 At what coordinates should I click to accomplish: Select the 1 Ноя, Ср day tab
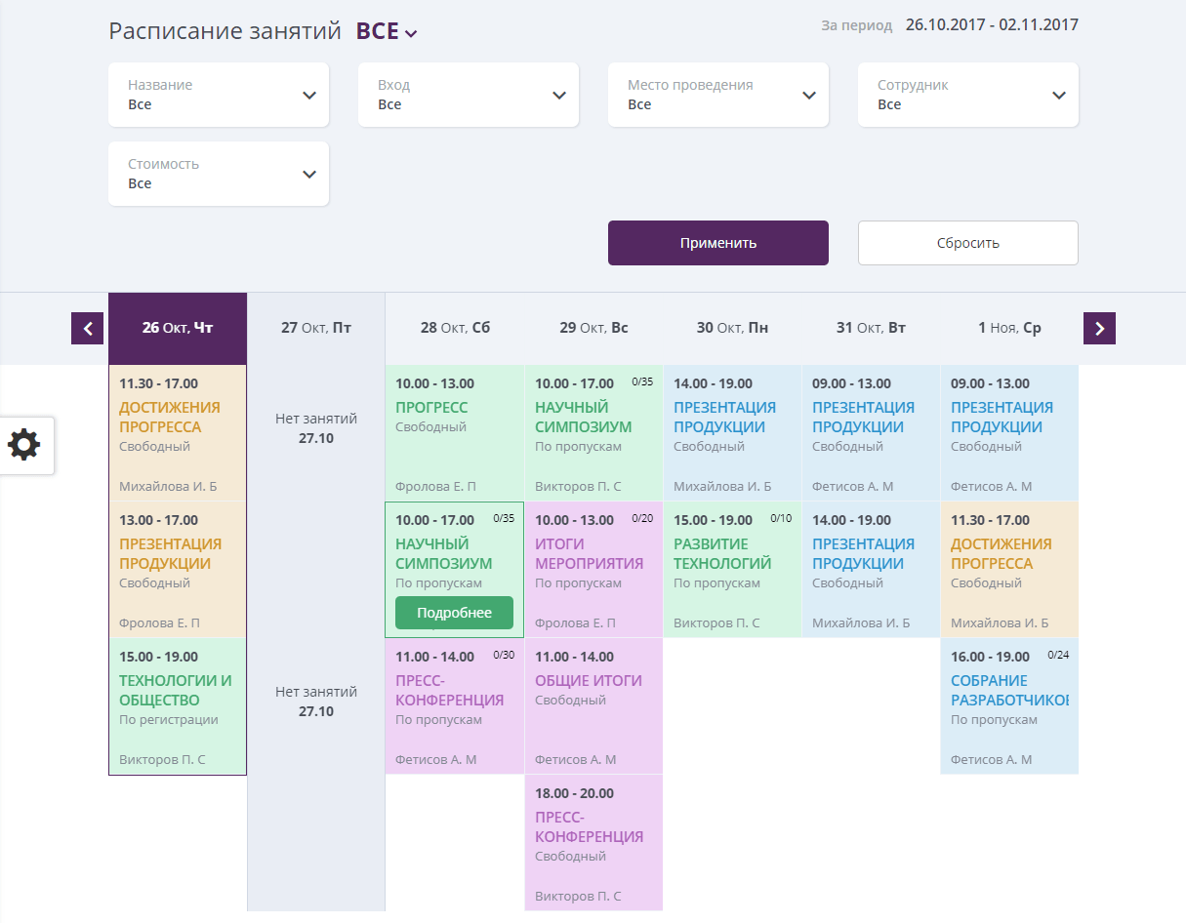pos(1009,328)
